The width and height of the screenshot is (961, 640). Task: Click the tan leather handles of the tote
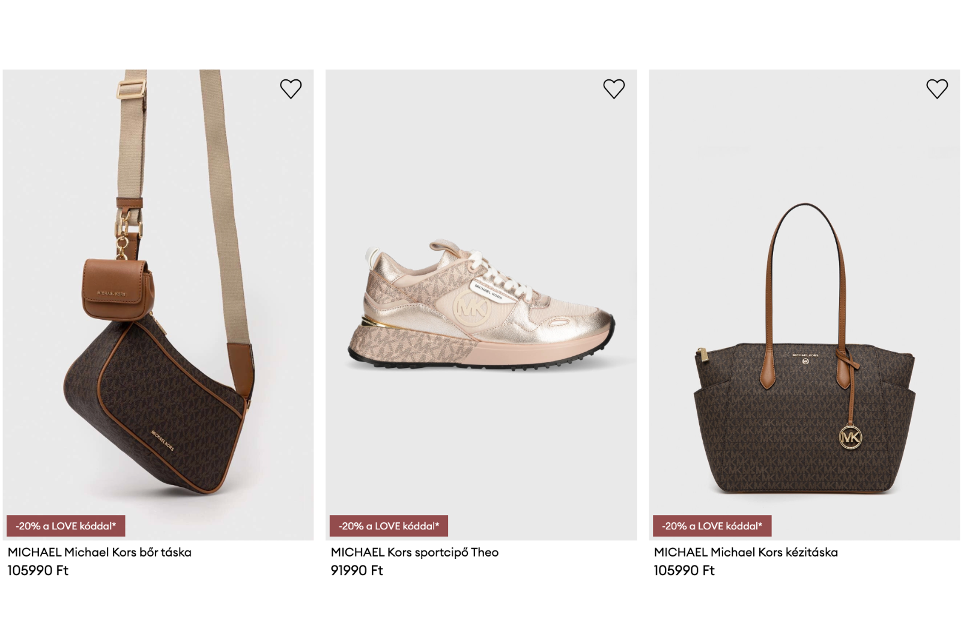(x=770, y=288)
